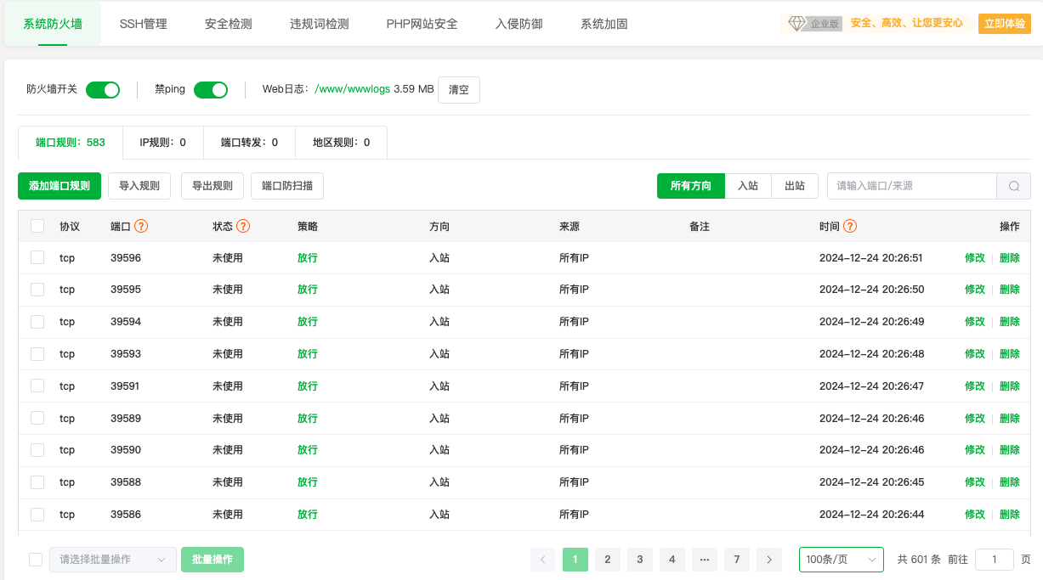The image size is (1043, 580).
Task: Open the /www/wwwlogs log path link
Action: 353,89
